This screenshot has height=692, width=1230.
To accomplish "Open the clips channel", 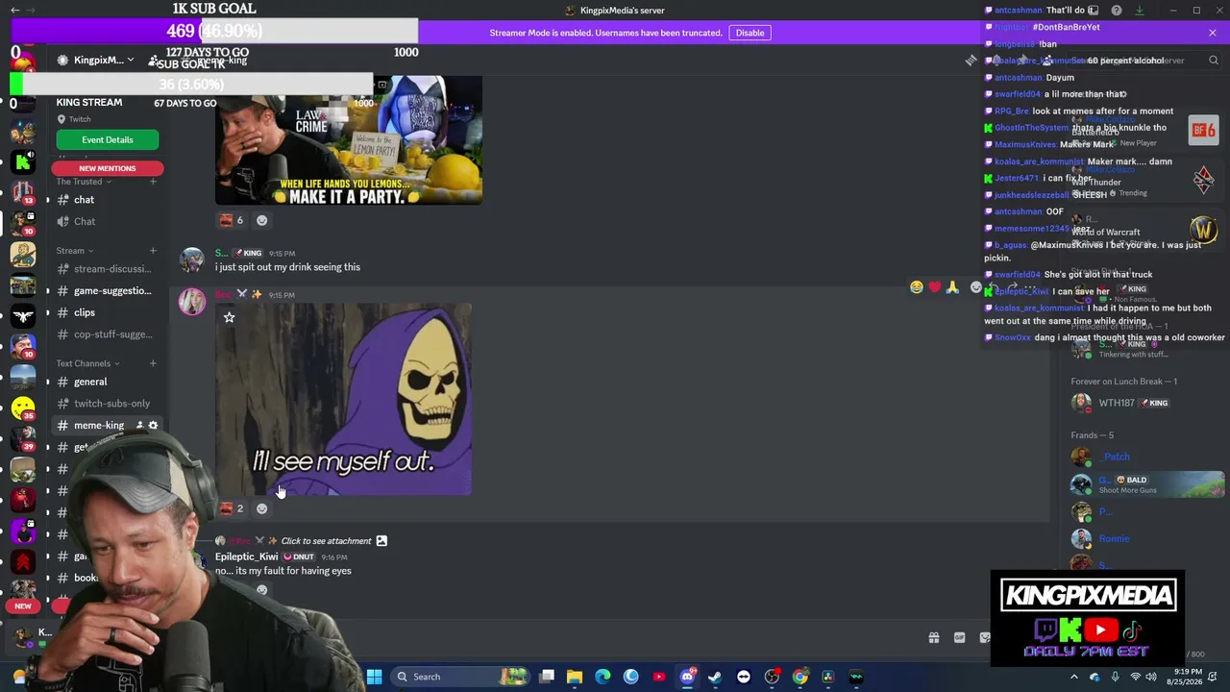I will (x=106, y=312).
